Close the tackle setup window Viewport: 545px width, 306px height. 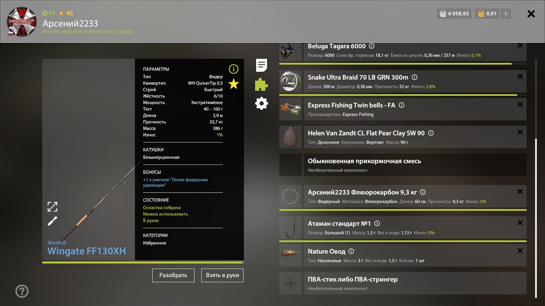tap(531, 14)
